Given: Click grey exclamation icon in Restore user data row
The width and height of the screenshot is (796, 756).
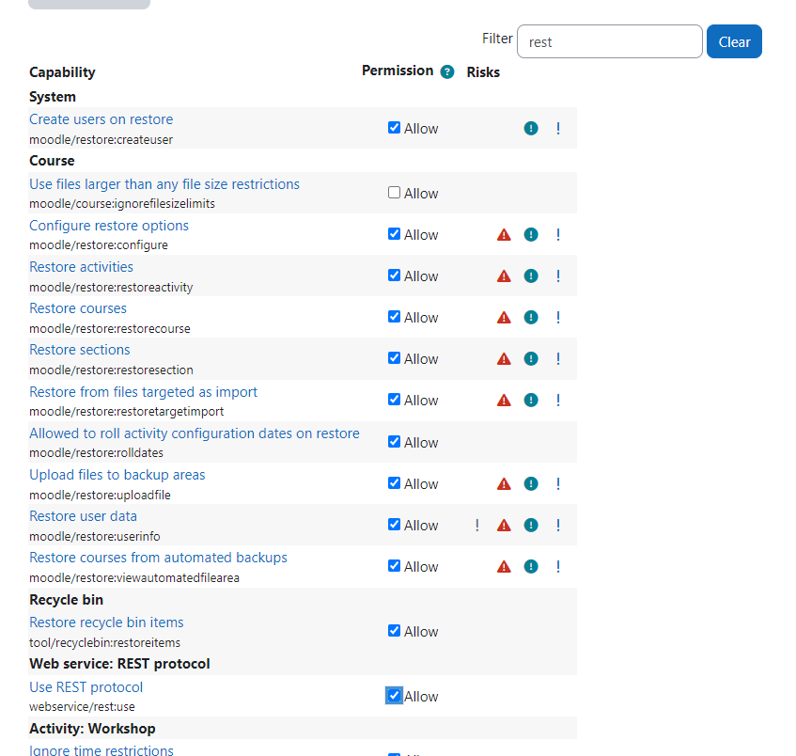Looking at the screenshot, I should 476,526.
